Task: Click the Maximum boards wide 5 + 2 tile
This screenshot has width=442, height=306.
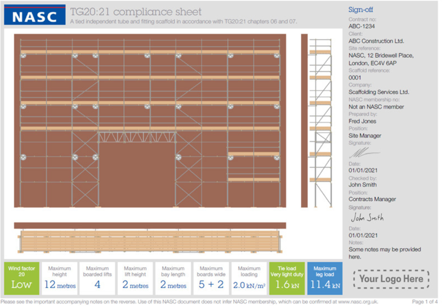Action: [x=211, y=278]
